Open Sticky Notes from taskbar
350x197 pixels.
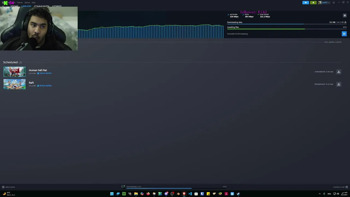tap(208, 194)
